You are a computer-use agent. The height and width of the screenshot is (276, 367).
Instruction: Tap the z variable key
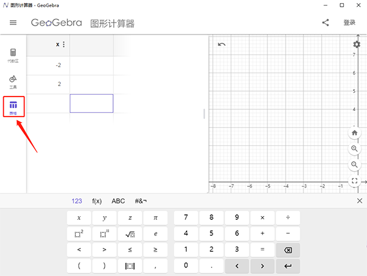(x=130, y=218)
